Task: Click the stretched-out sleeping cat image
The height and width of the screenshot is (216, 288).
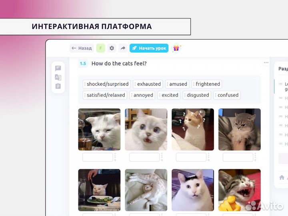Action: (146, 190)
